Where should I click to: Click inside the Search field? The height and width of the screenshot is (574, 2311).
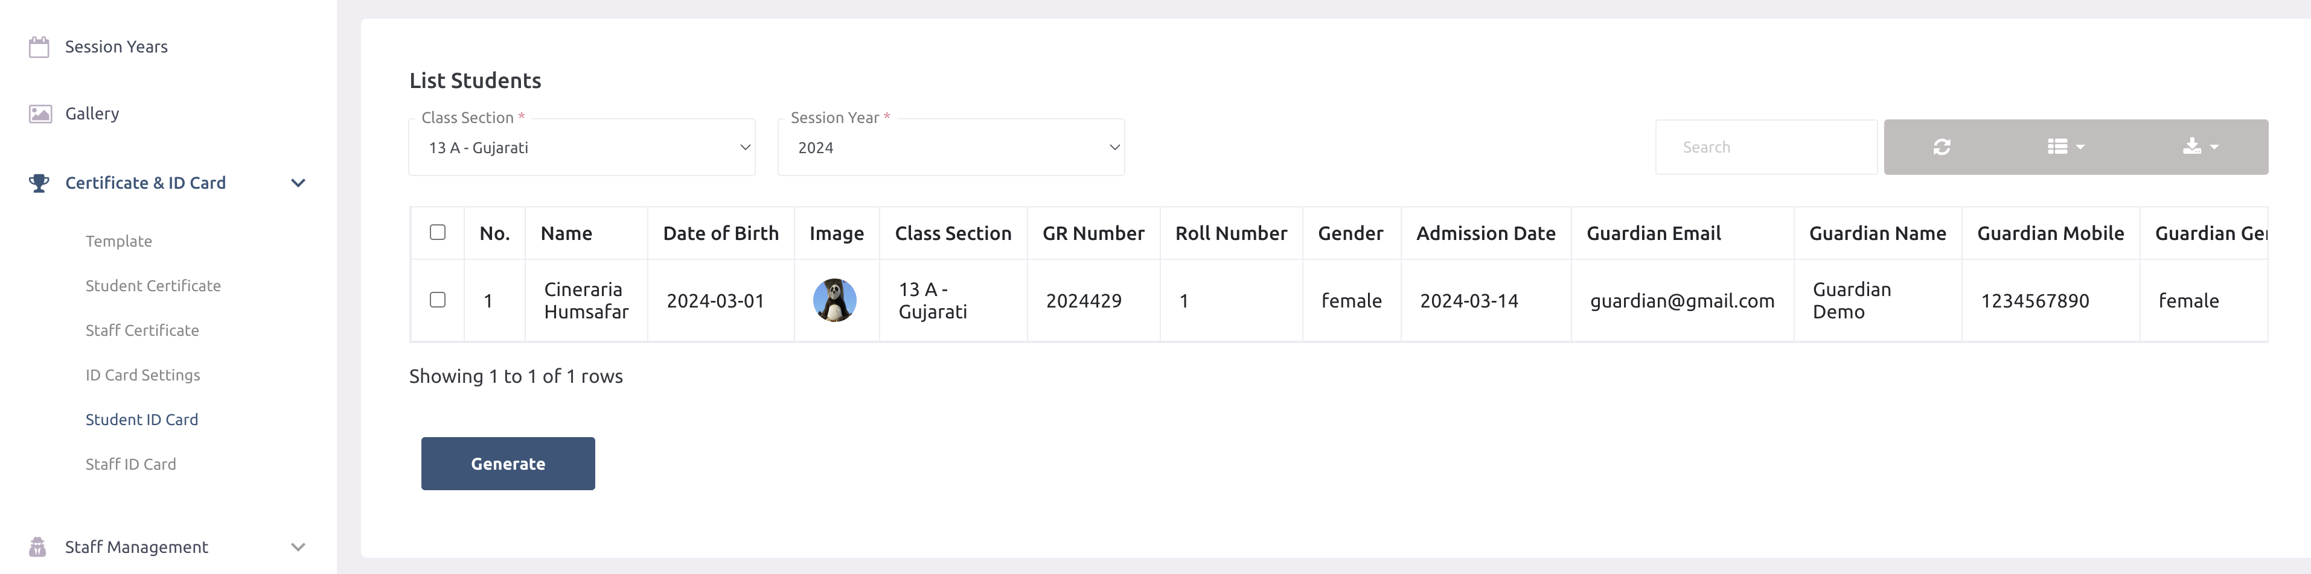(1765, 146)
